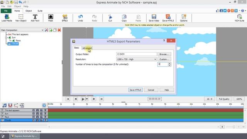
Task: Click the delete composition red X icon
Action: click(x=59, y=30)
